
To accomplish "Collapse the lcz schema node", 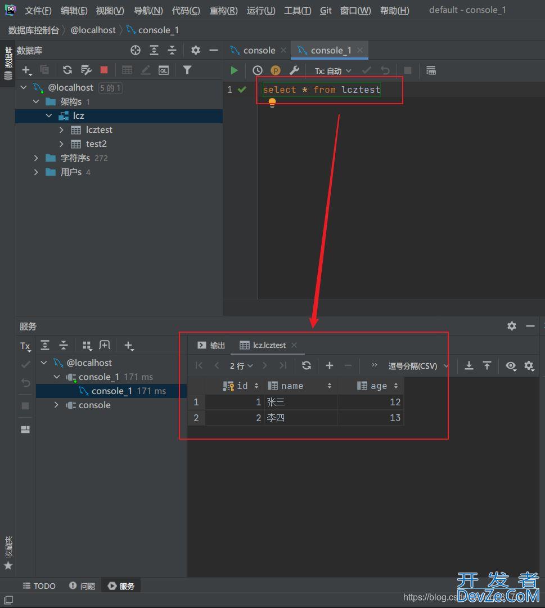I will [x=49, y=115].
